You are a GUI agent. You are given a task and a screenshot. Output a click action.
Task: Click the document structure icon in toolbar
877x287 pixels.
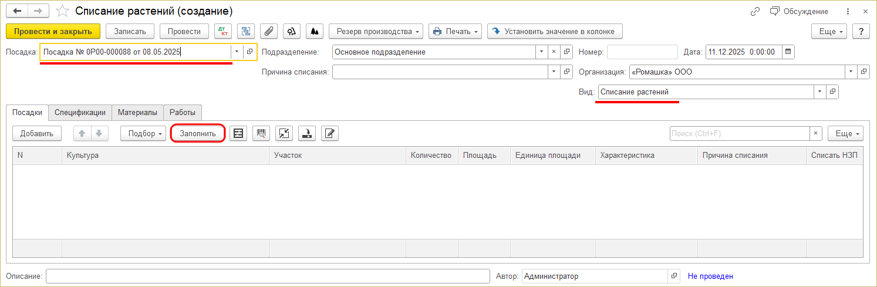(x=247, y=31)
